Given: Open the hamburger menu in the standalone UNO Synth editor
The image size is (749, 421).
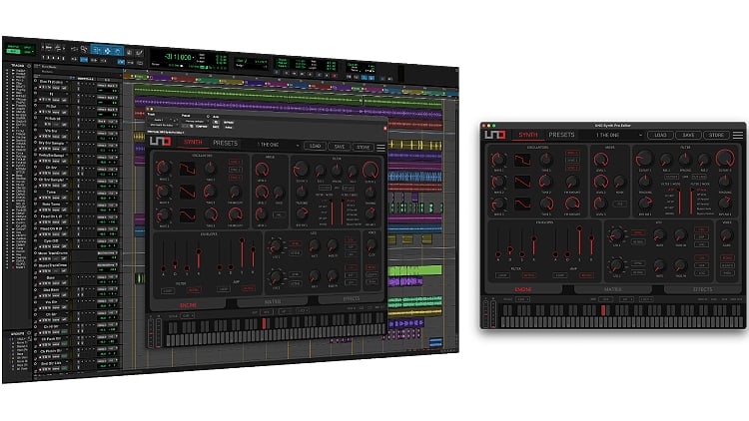Looking at the screenshot, I should (738, 135).
